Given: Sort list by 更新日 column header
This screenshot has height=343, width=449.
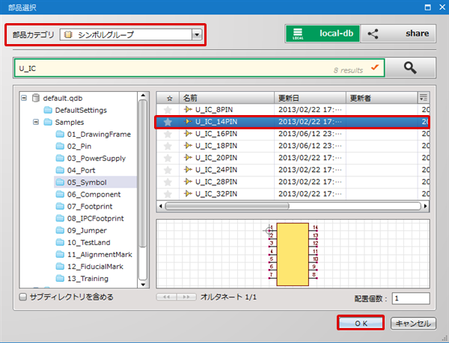Looking at the screenshot, I should coord(308,98).
